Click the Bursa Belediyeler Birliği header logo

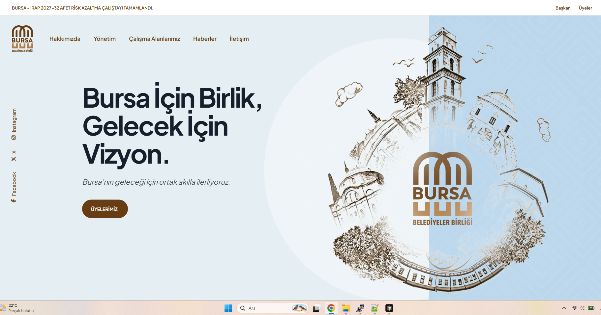pyautogui.click(x=22, y=39)
